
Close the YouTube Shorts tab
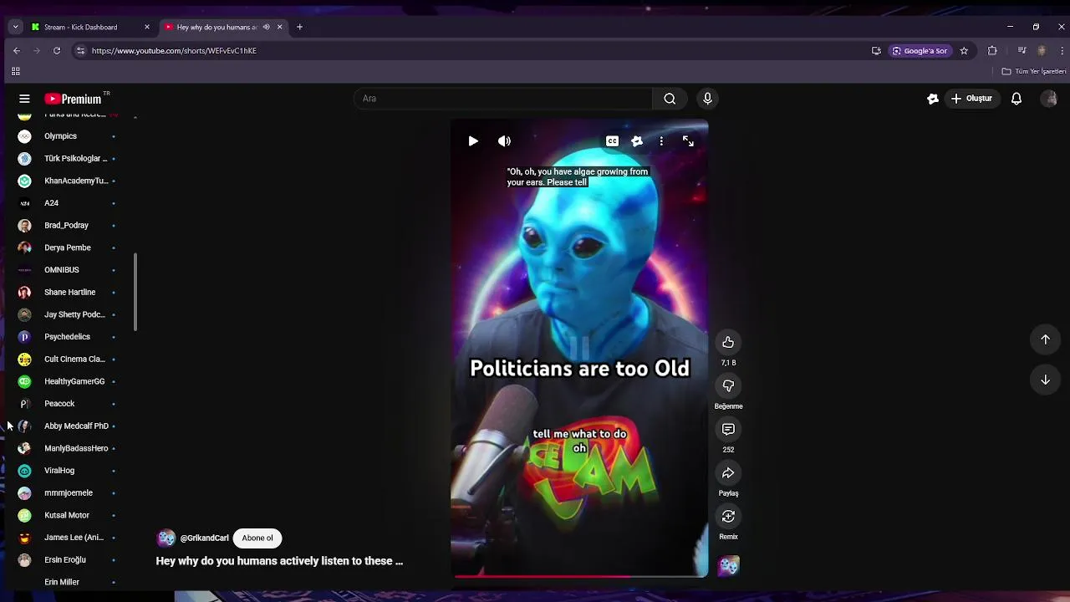pos(279,27)
